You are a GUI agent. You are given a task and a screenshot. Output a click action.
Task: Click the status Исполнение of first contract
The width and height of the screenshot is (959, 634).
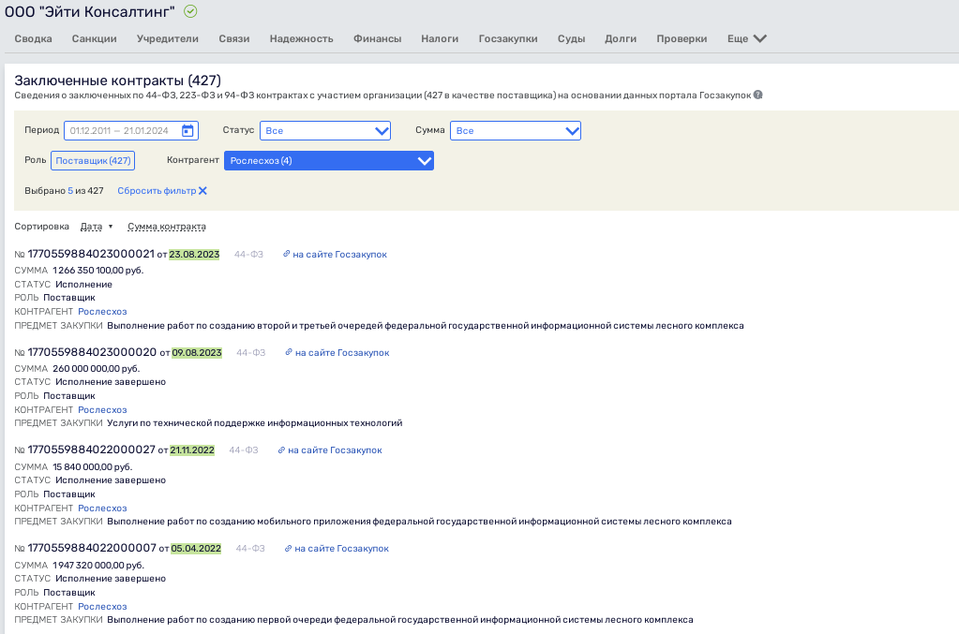click(x=83, y=284)
